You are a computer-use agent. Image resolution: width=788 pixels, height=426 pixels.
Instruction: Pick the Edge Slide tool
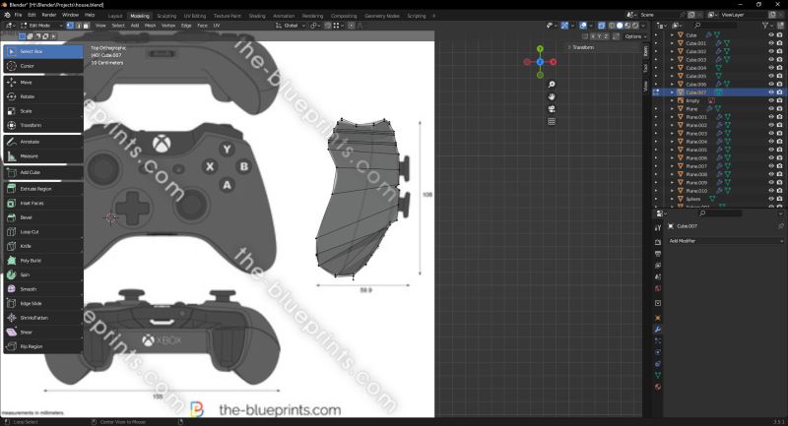click(x=43, y=304)
